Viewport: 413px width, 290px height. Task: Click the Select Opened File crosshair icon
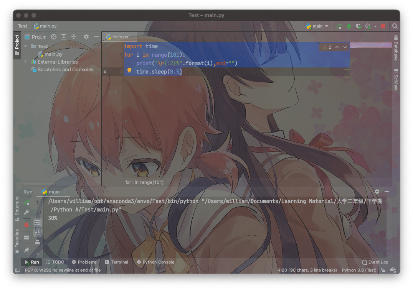tap(54, 37)
